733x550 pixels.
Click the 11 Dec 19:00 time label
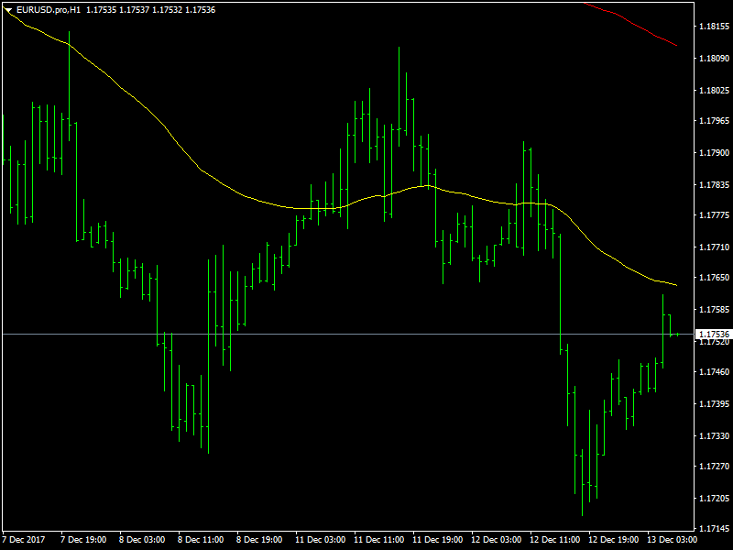(x=438, y=540)
